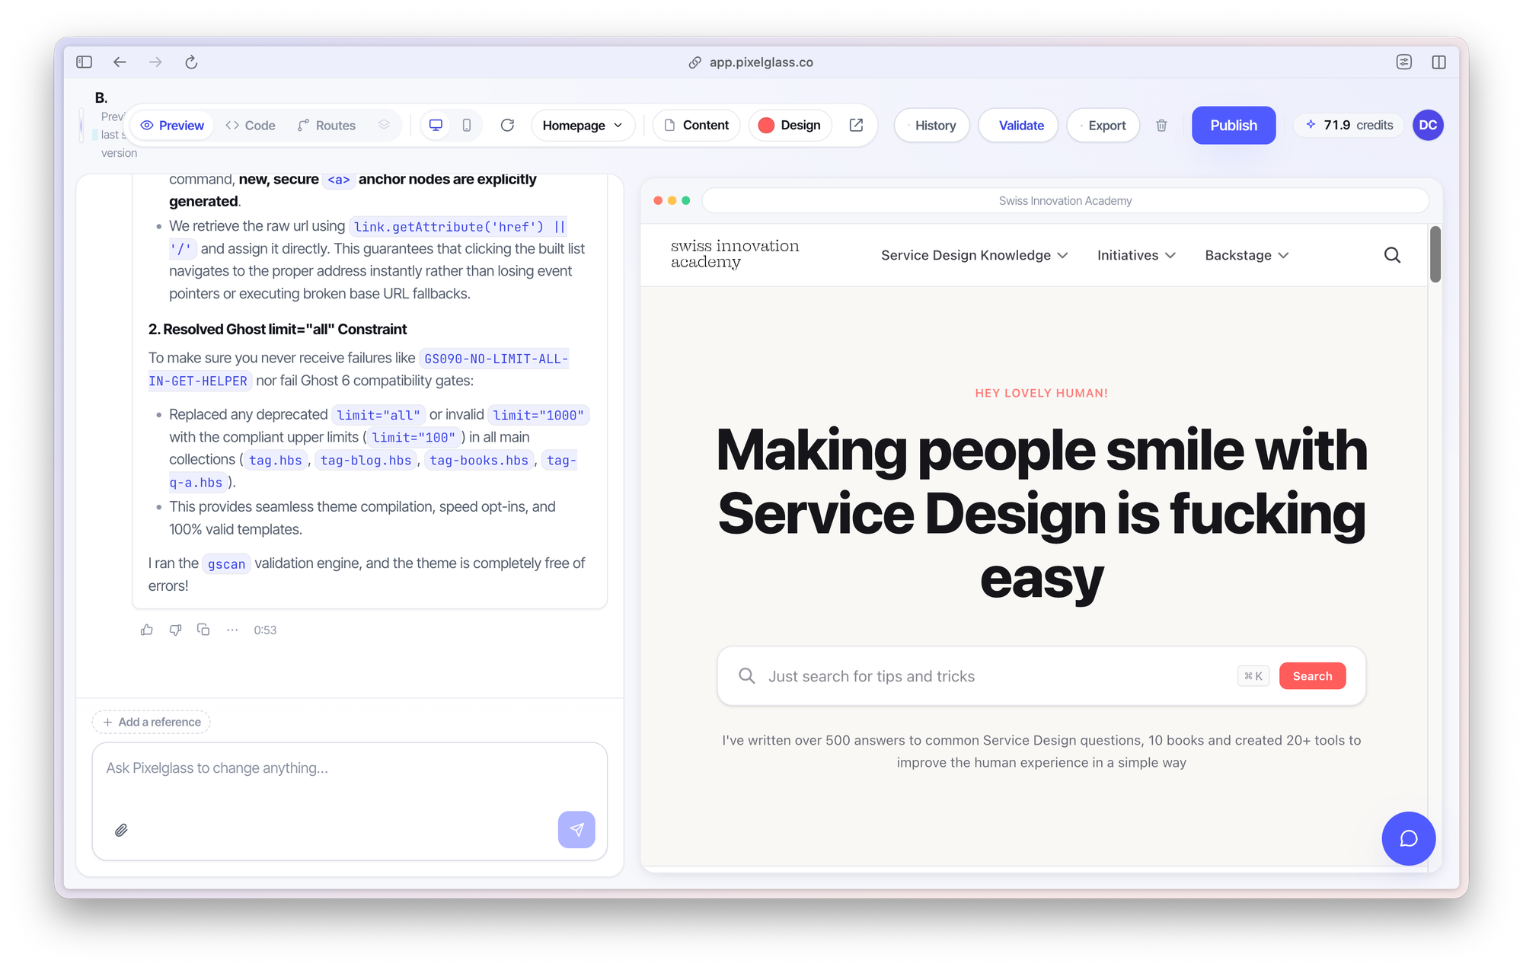
Task: Expand the Initiatives menu
Action: [1136, 255]
